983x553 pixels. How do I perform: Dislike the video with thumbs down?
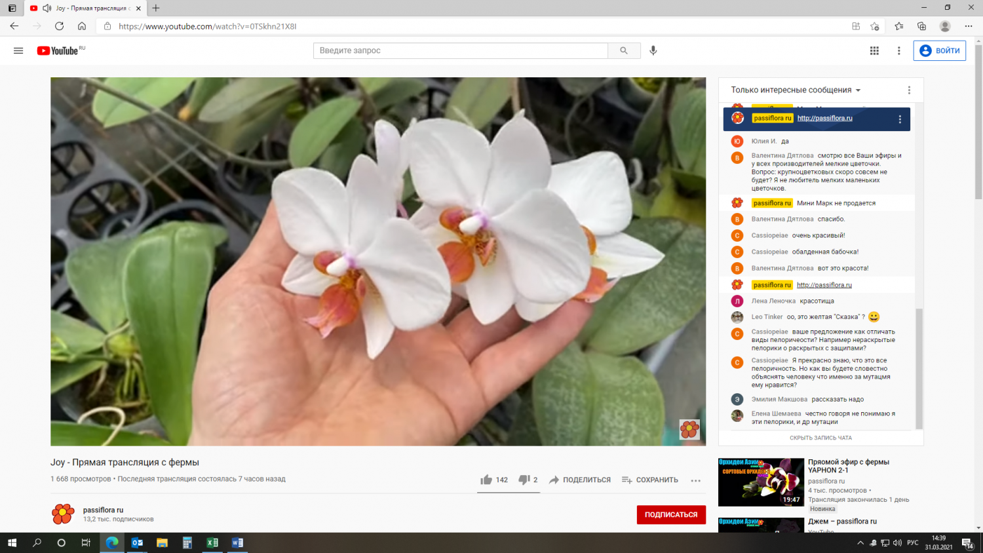coord(524,480)
